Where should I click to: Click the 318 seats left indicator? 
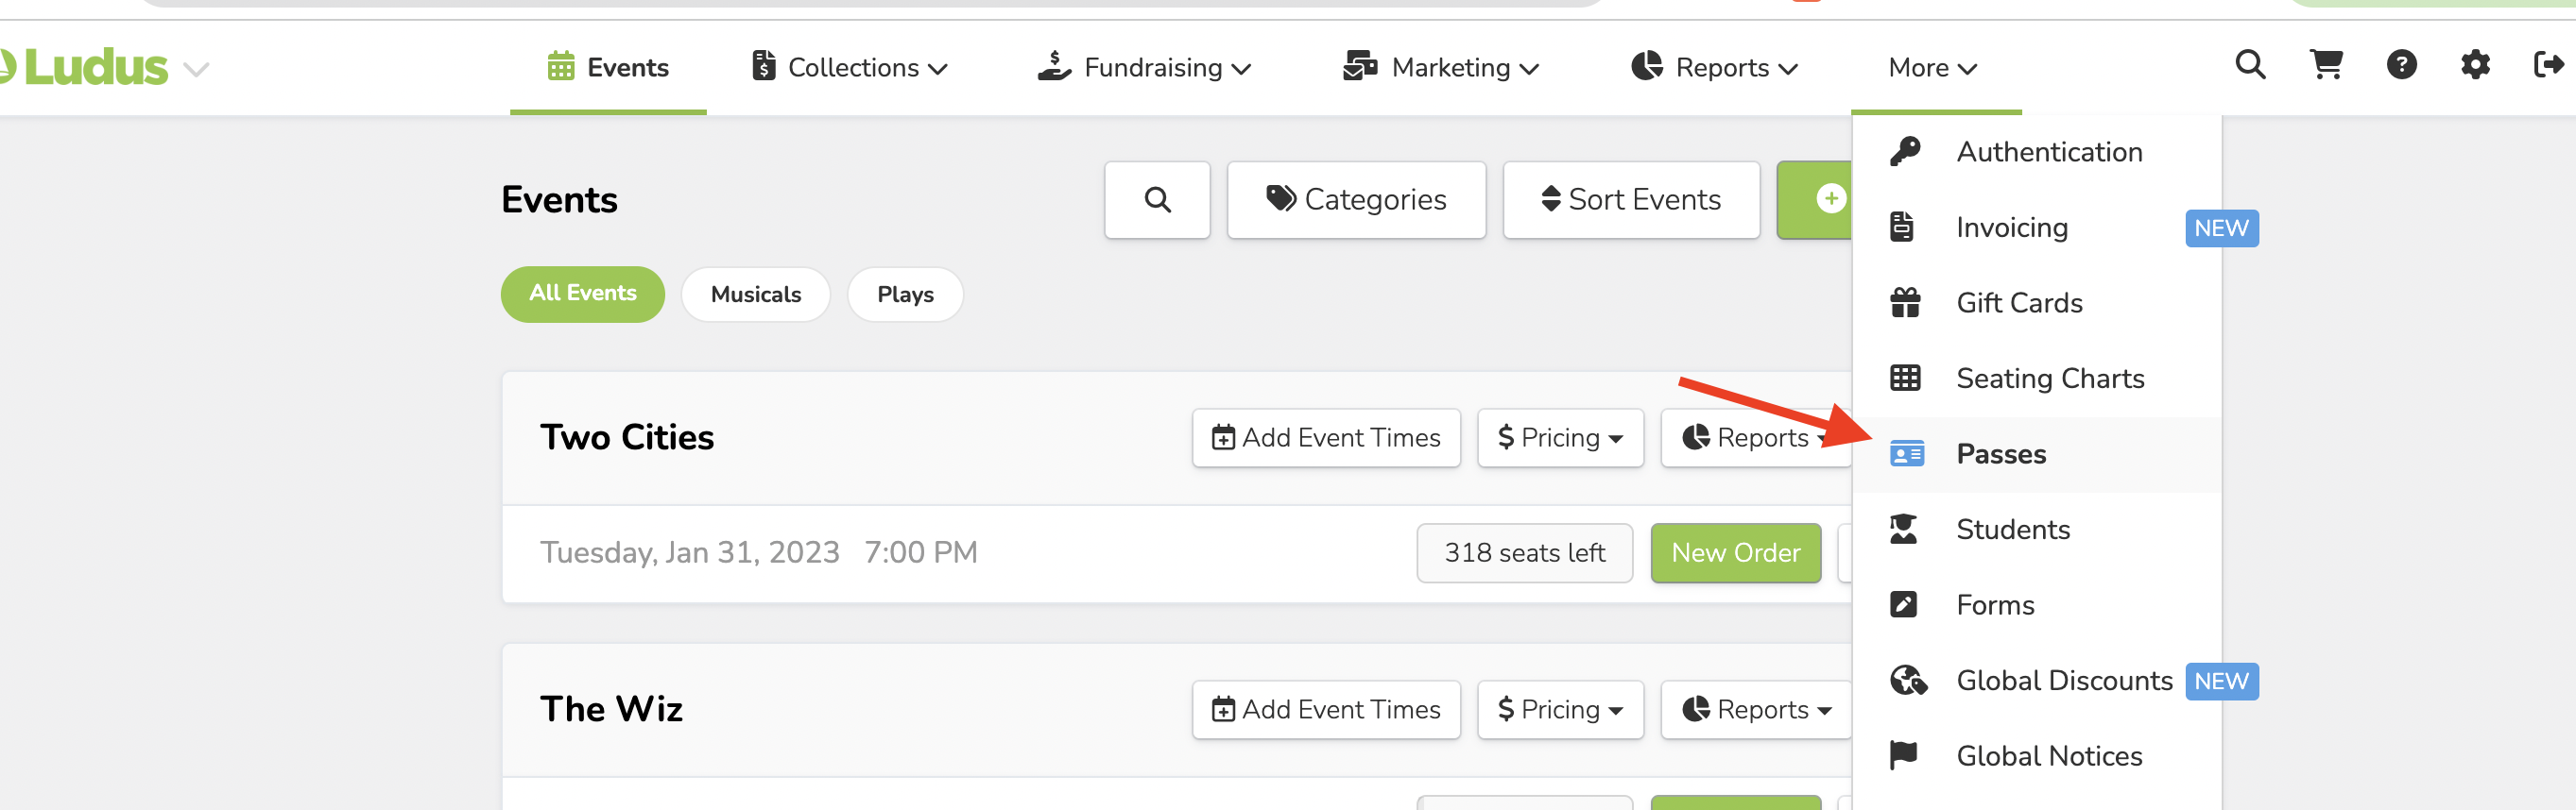click(x=1524, y=552)
